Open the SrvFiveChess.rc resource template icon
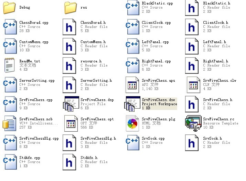 (x=193, y=123)
